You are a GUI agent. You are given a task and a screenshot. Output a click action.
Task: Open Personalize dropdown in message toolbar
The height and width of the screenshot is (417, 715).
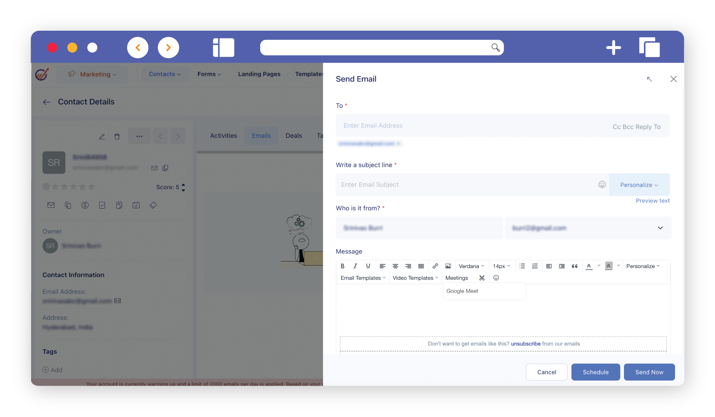643,266
